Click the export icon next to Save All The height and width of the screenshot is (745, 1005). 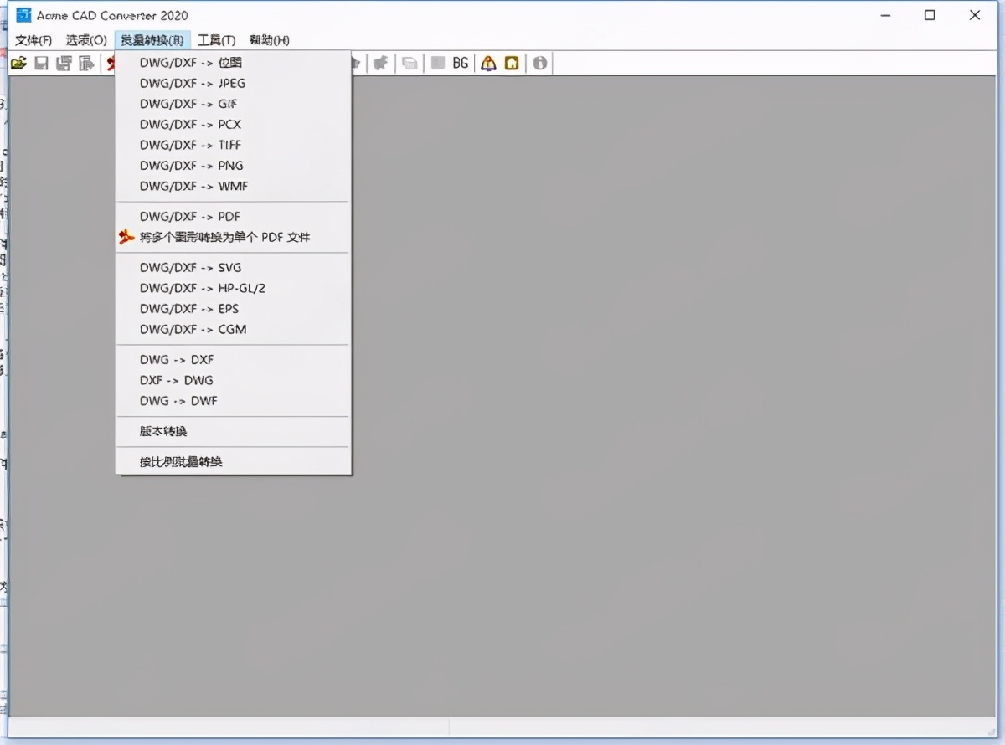(x=86, y=64)
